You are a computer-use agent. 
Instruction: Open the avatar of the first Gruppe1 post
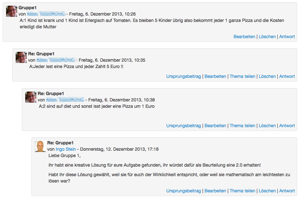12,11
